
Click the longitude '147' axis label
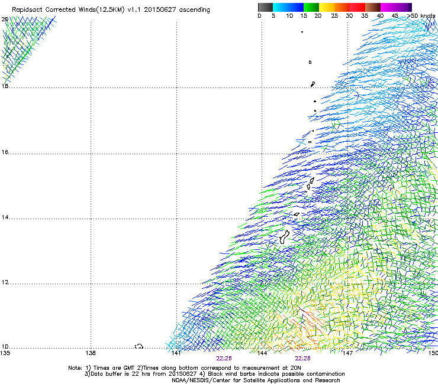pos(347,353)
